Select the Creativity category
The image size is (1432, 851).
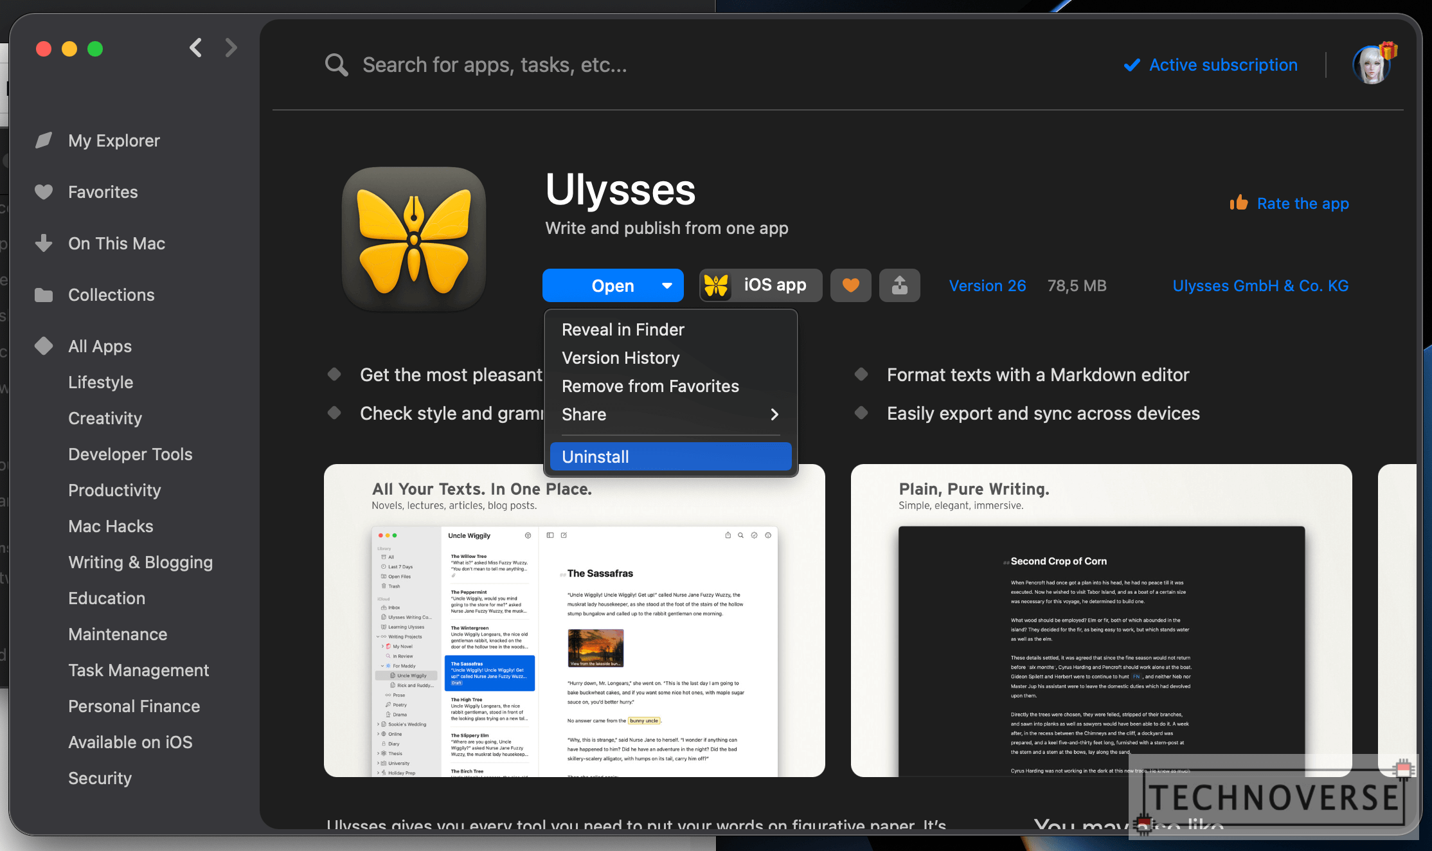tap(105, 418)
